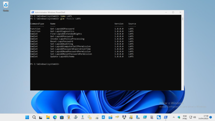Viewport: 215px width, 121px height.
Task: Click the 'Get-LapsAADPassword' entry
Action: point(62,29)
